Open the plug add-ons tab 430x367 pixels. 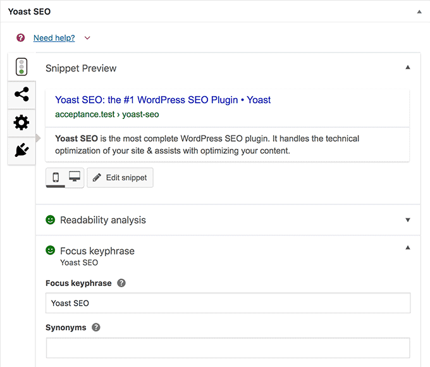point(21,151)
